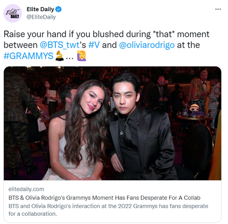Click the raising hand emoji
Image resolution: width=228 pixels, height=224 pixels.
pos(81,56)
